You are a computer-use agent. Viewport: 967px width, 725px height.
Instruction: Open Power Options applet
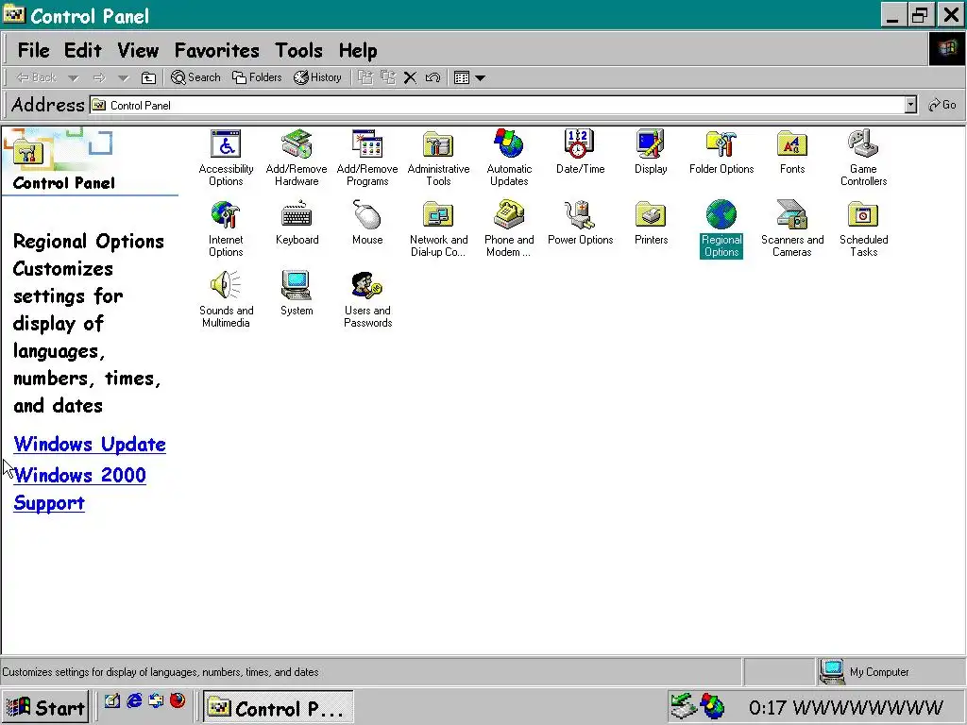[x=580, y=222]
